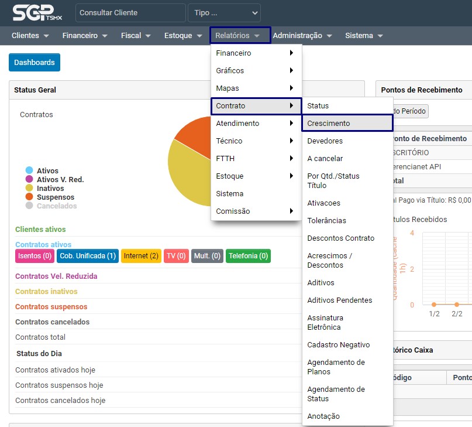Click the SGP TSMX logo
The image size is (472, 427).
(37, 13)
